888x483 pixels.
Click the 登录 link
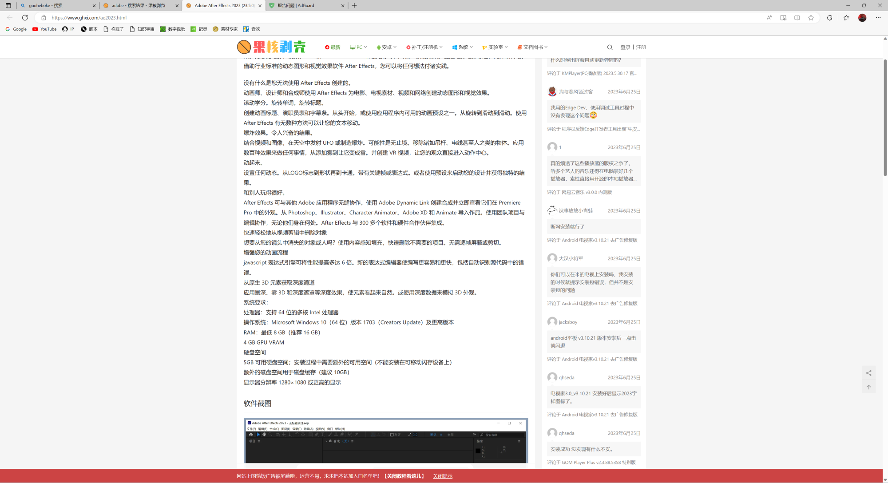click(x=626, y=47)
